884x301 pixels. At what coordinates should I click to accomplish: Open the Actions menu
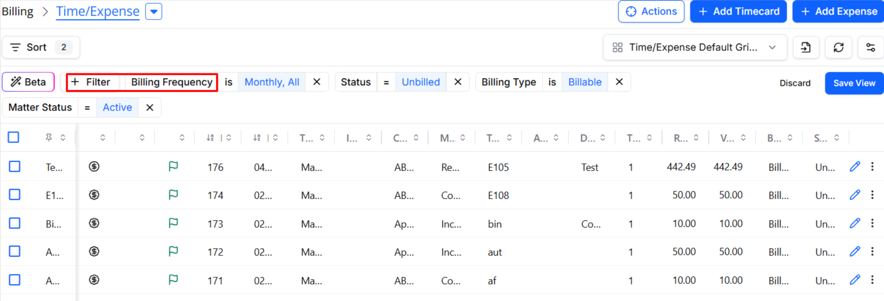pos(651,11)
